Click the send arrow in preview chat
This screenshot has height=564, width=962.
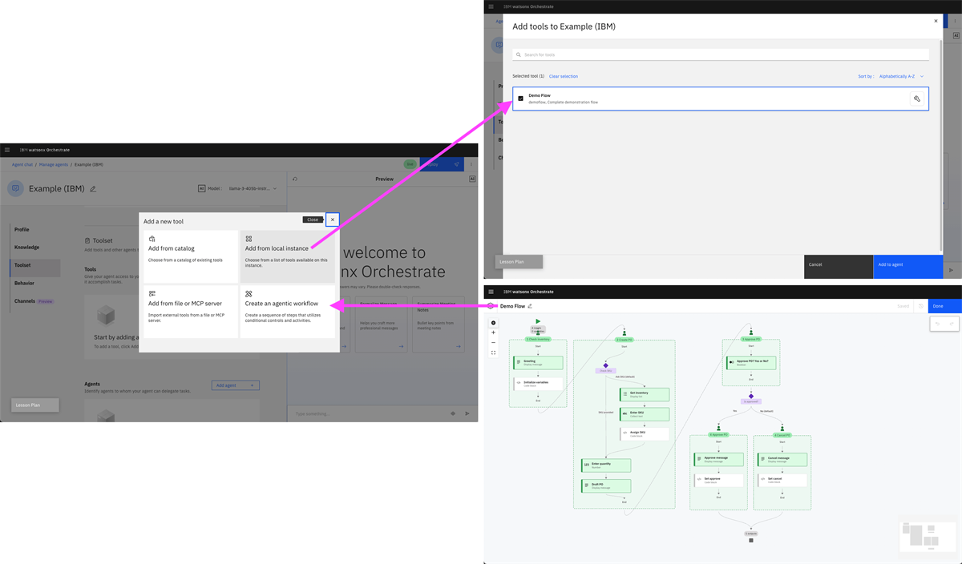[x=467, y=413]
